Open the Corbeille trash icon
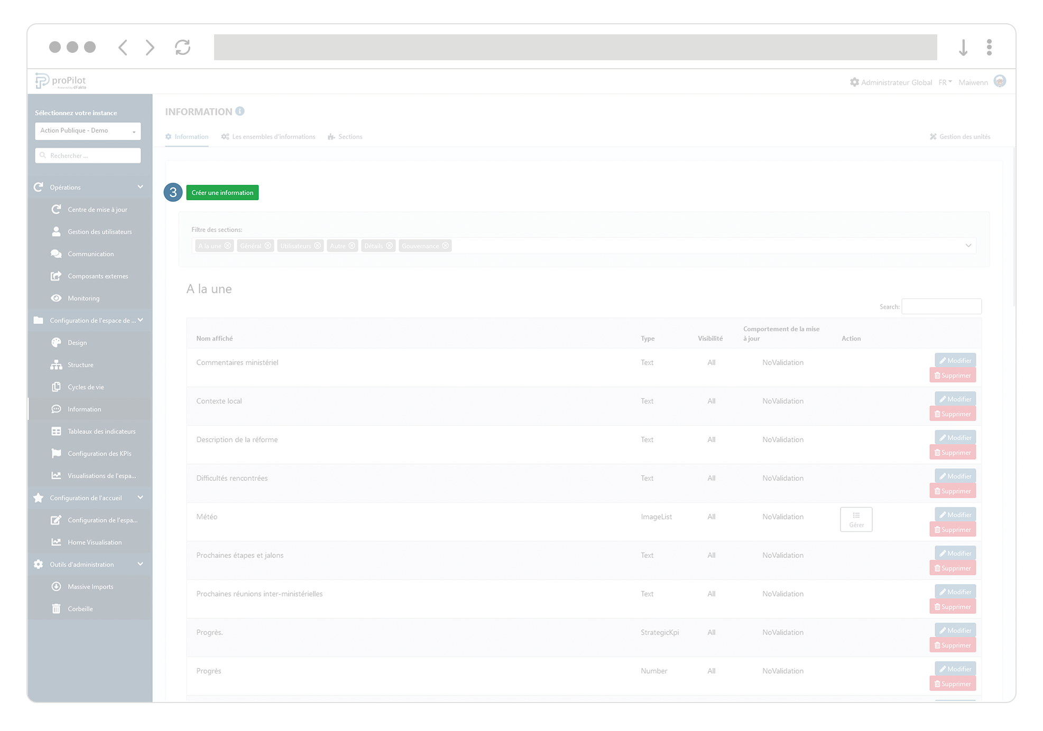The image size is (1043, 731). (57, 608)
